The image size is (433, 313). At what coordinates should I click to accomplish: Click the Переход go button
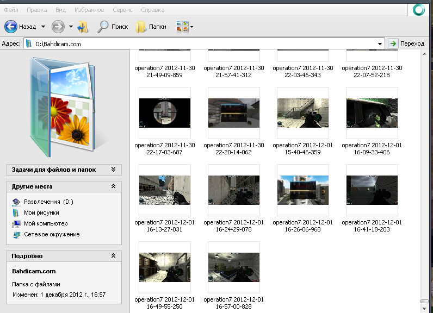click(x=406, y=43)
